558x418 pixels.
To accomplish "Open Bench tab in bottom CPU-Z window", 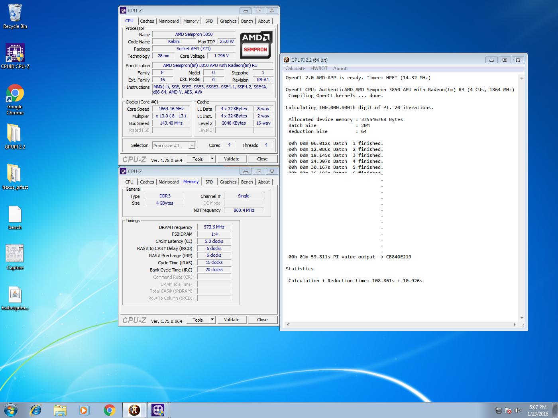I will pyautogui.click(x=247, y=182).
